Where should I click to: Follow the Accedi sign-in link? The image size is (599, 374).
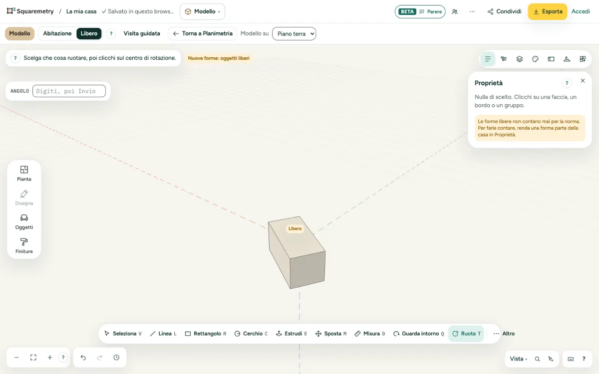[x=581, y=11]
